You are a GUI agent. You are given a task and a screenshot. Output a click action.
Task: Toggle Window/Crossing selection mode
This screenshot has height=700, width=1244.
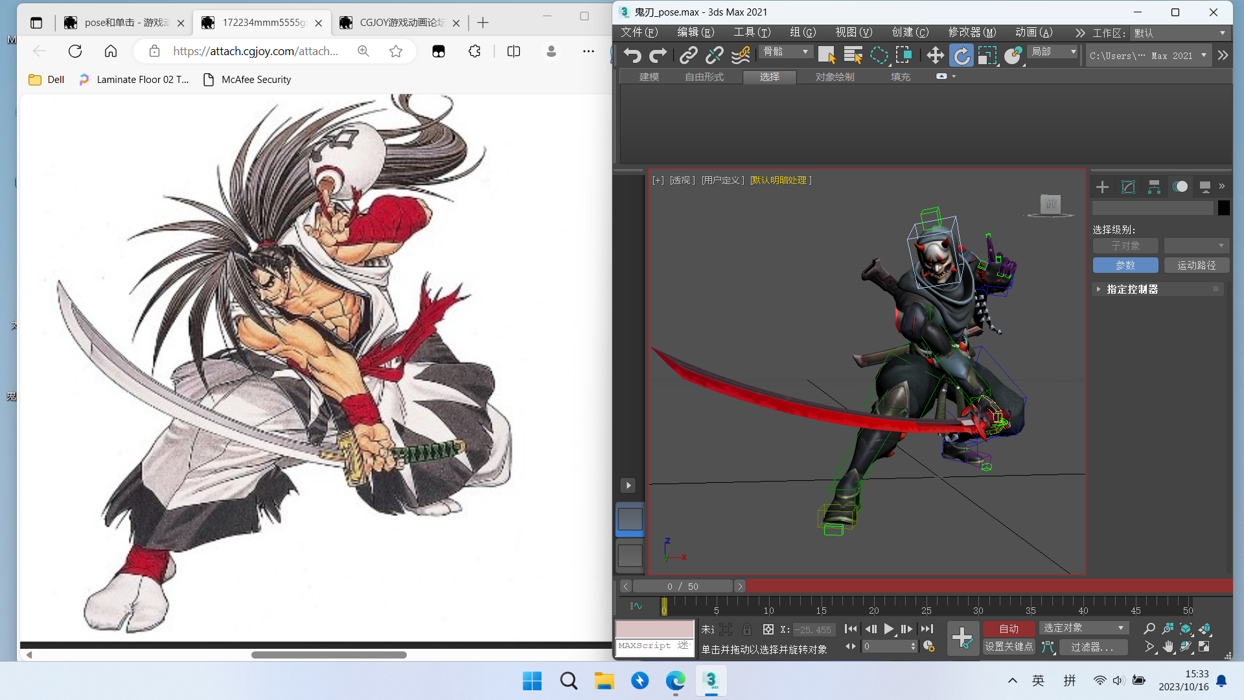click(x=904, y=56)
